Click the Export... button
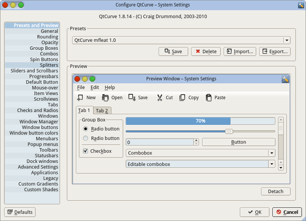Viewport: 306px width, 221px height. click(275, 51)
